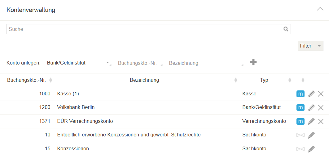Sort by Bezeichnung column arrows
This screenshot has width=329, height=154.
(236, 80)
